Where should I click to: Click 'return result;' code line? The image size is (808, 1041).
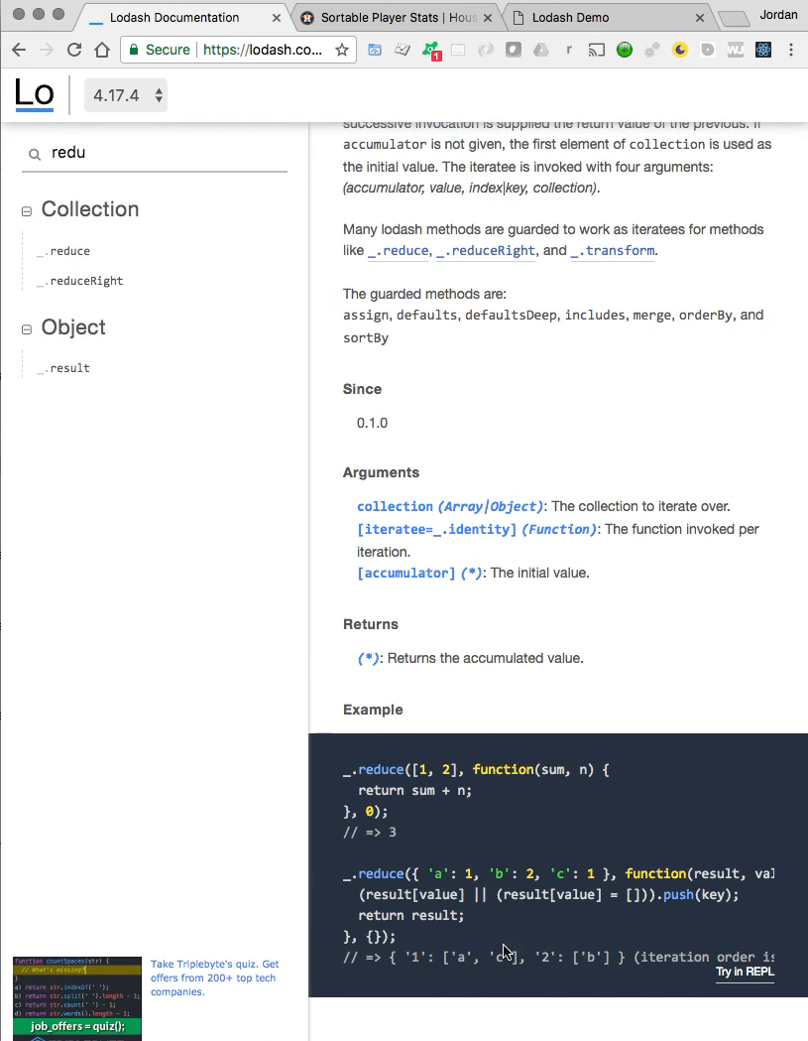pyautogui.click(x=411, y=916)
